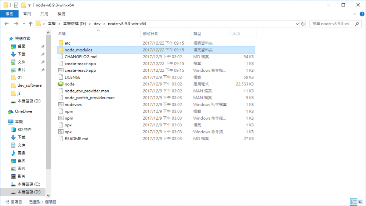Open the 常用 ribbon tab
Viewport: 366px width, 206px height.
27,14
